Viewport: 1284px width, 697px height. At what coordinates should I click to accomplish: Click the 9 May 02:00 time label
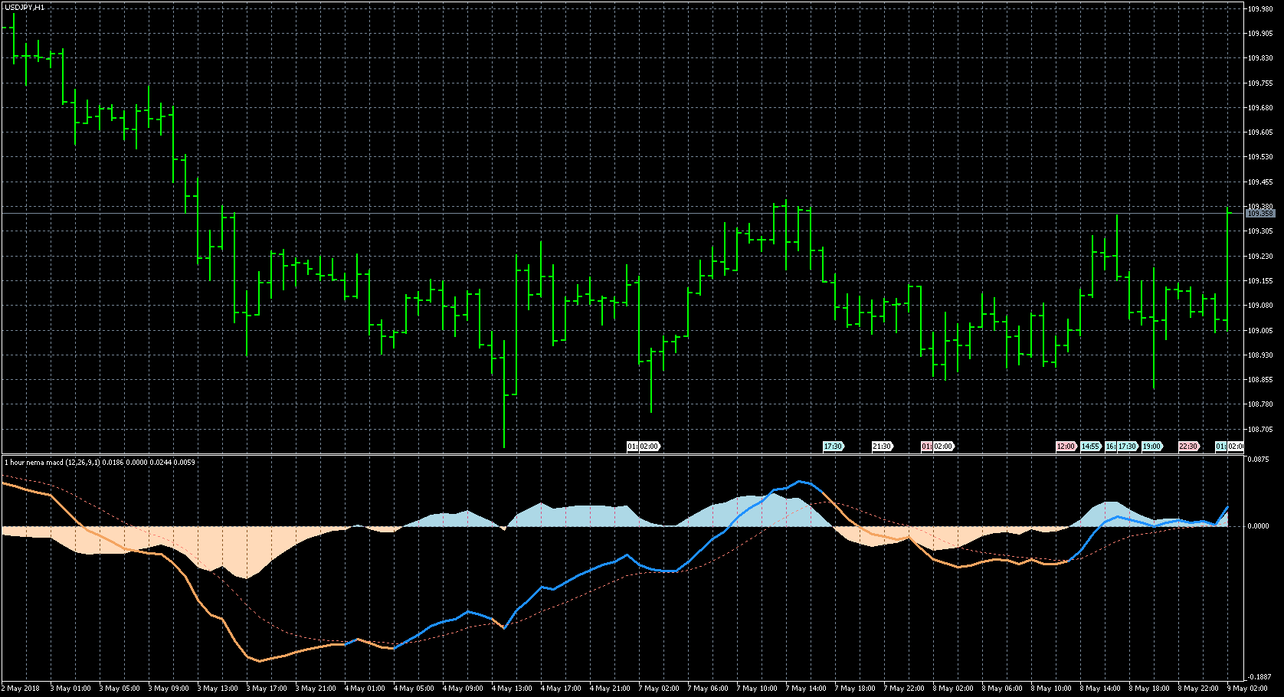[1249, 688]
